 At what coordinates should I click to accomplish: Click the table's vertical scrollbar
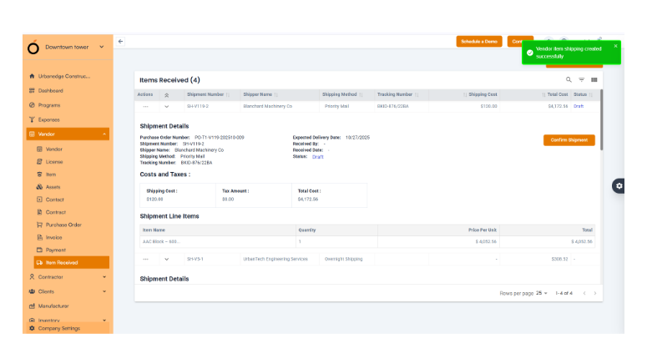click(601, 109)
